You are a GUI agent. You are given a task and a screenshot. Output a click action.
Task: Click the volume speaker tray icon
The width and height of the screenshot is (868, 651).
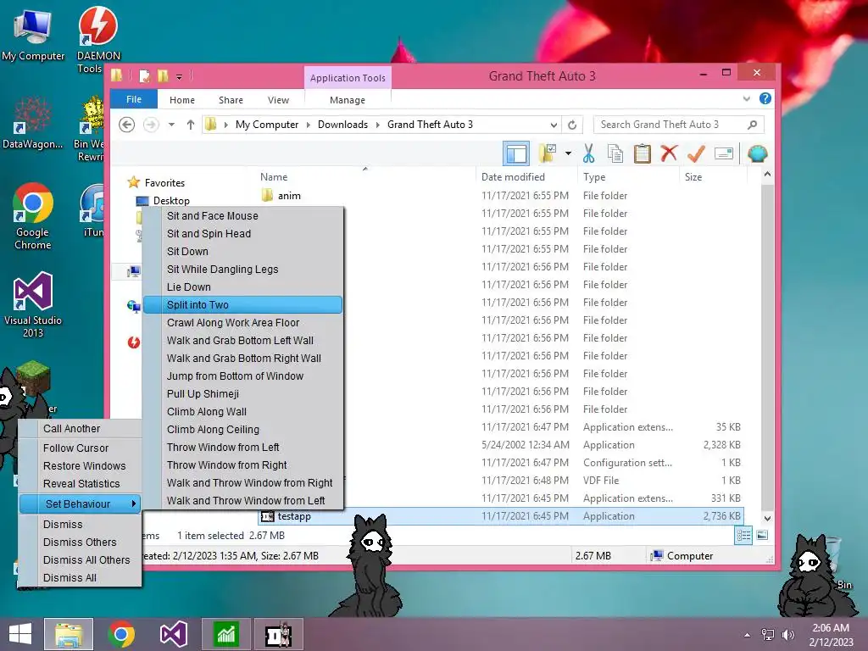(x=787, y=635)
